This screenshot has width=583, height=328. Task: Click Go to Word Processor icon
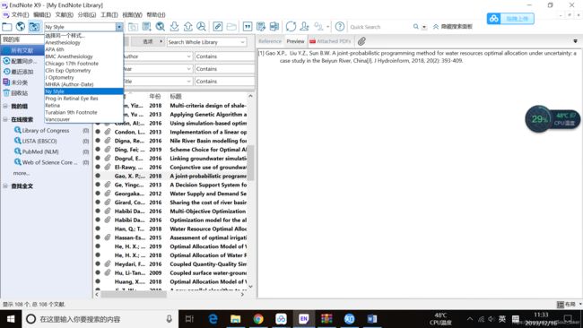274,27
